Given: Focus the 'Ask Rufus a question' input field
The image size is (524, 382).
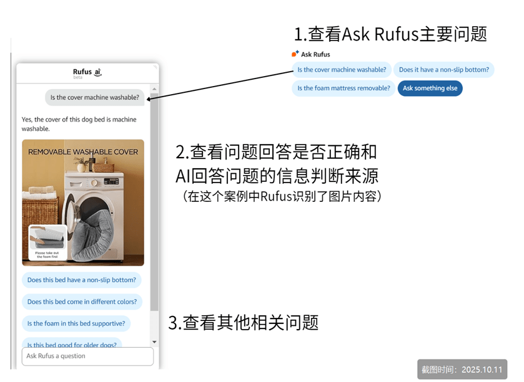Looking at the screenshot, I should click(x=87, y=356).
